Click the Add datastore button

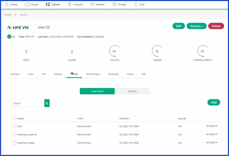[214, 102]
